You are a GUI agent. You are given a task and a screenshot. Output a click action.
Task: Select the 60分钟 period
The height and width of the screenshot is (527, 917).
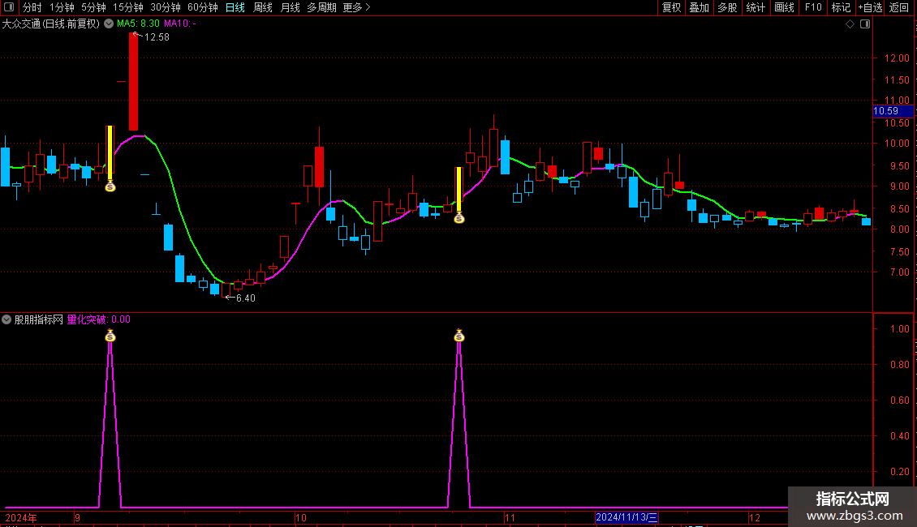(202, 7)
